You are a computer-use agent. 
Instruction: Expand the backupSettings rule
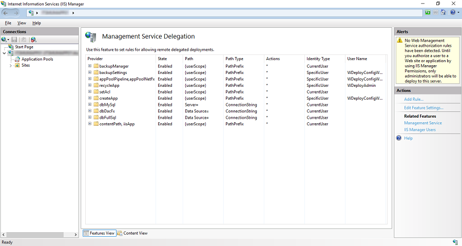89,72
